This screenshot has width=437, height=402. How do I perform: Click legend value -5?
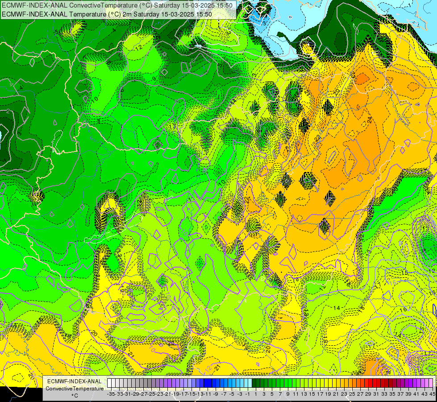tap(232, 394)
